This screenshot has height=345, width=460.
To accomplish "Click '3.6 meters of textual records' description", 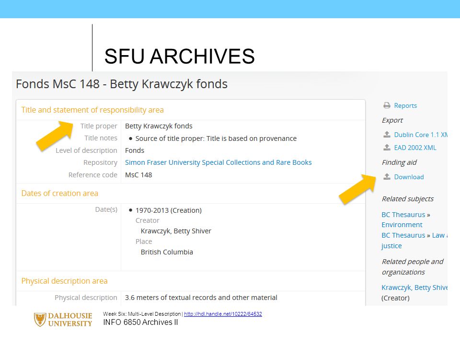I will 201,298.
